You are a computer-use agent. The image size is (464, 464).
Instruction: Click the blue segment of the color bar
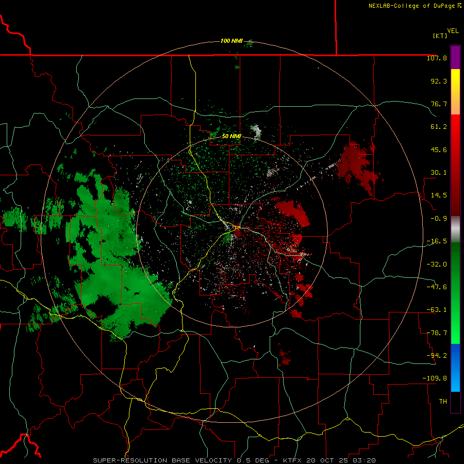pos(455,368)
